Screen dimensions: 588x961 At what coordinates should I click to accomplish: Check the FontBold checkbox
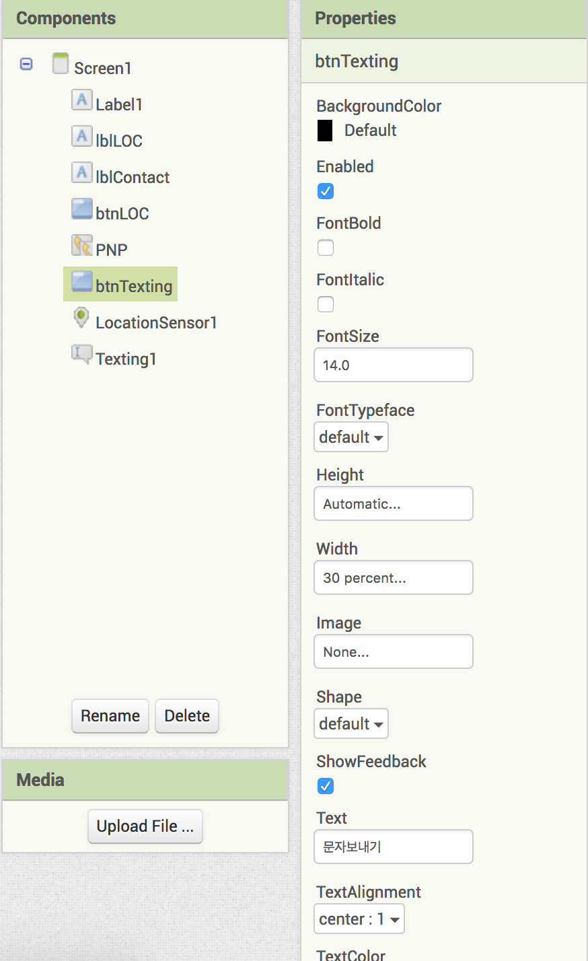pos(326,248)
